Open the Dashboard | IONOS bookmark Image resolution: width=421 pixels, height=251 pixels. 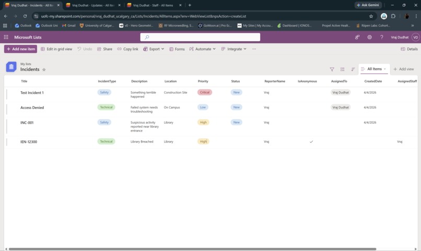coord(294,26)
